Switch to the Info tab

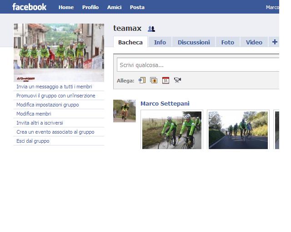click(x=160, y=42)
